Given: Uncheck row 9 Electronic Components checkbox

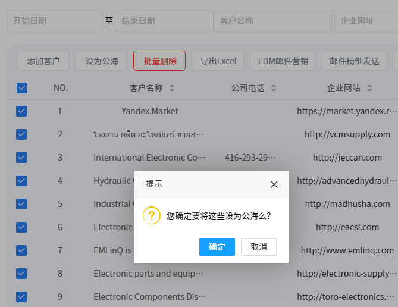Looking at the screenshot, I should [21, 297].
